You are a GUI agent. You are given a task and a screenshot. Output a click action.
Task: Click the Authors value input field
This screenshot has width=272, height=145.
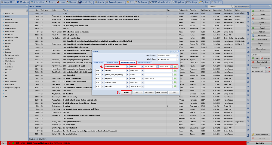point(158,71)
